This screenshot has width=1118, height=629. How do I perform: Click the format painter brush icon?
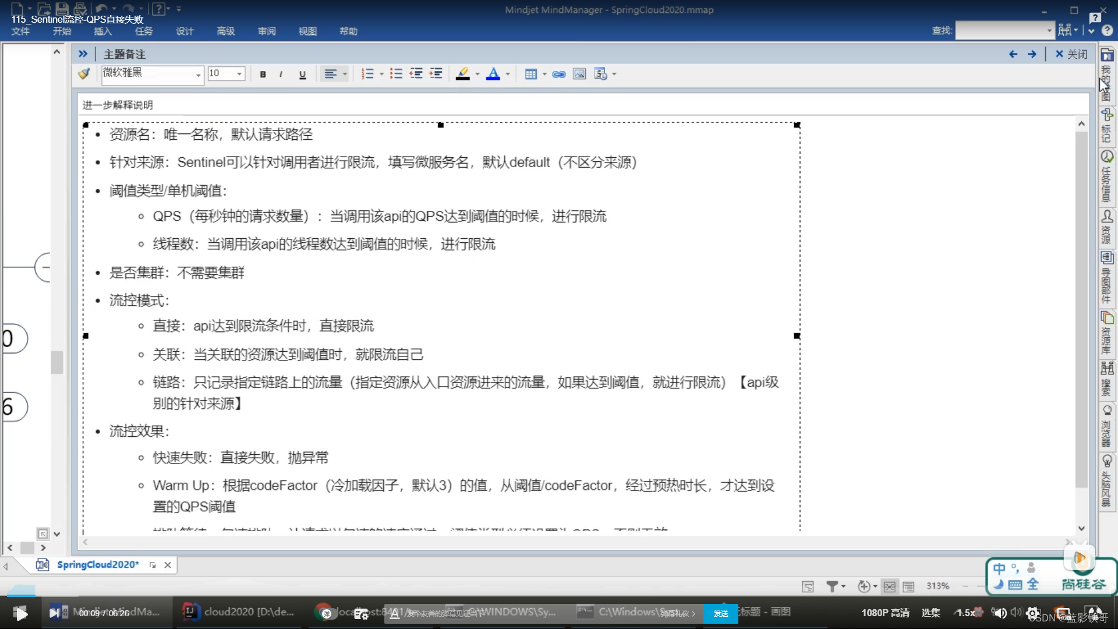(84, 74)
